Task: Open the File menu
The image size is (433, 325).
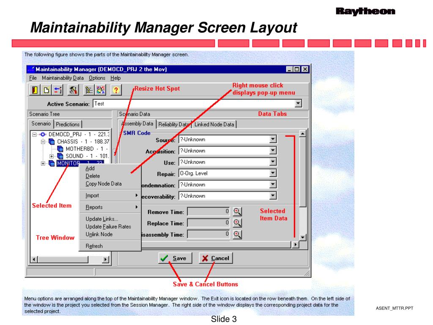Action: [x=33, y=78]
